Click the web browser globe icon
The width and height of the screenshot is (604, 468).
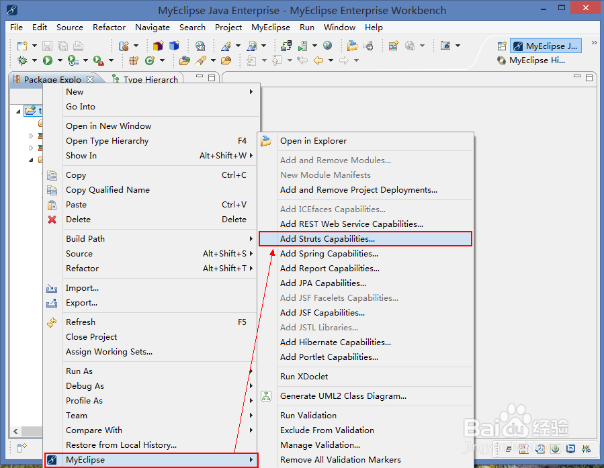click(x=327, y=45)
